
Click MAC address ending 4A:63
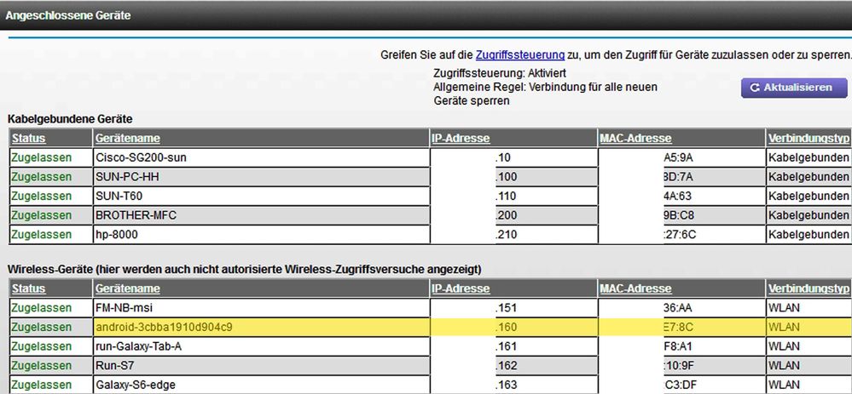point(677,196)
